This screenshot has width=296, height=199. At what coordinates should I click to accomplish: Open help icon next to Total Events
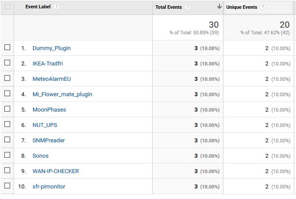click(187, 7)
